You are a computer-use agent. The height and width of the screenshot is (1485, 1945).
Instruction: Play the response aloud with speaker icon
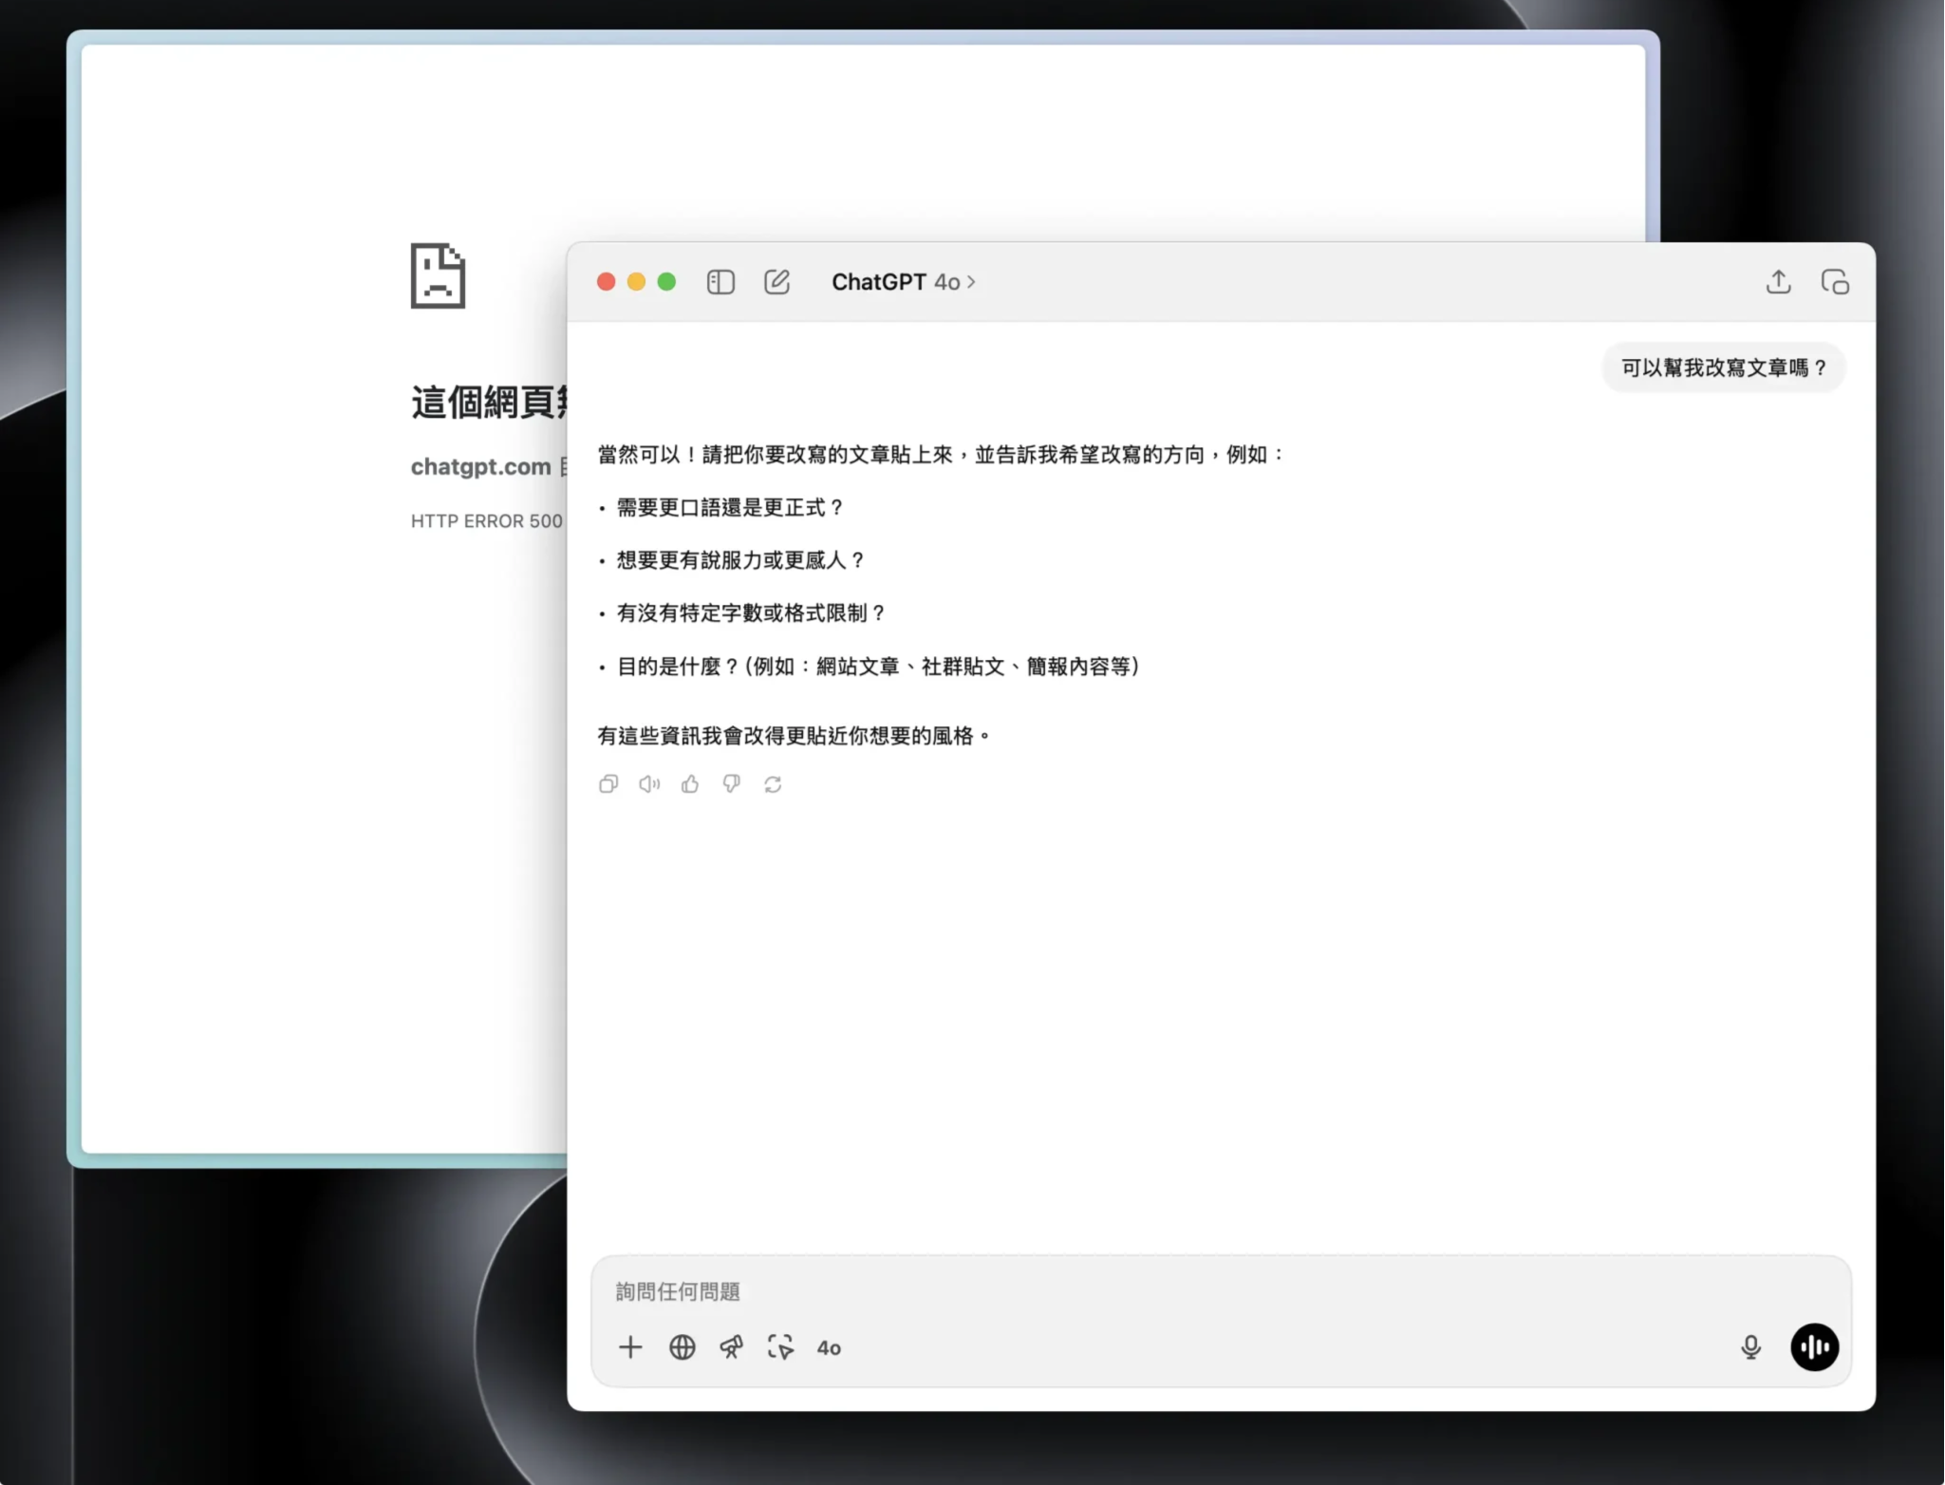pos(648,783)
